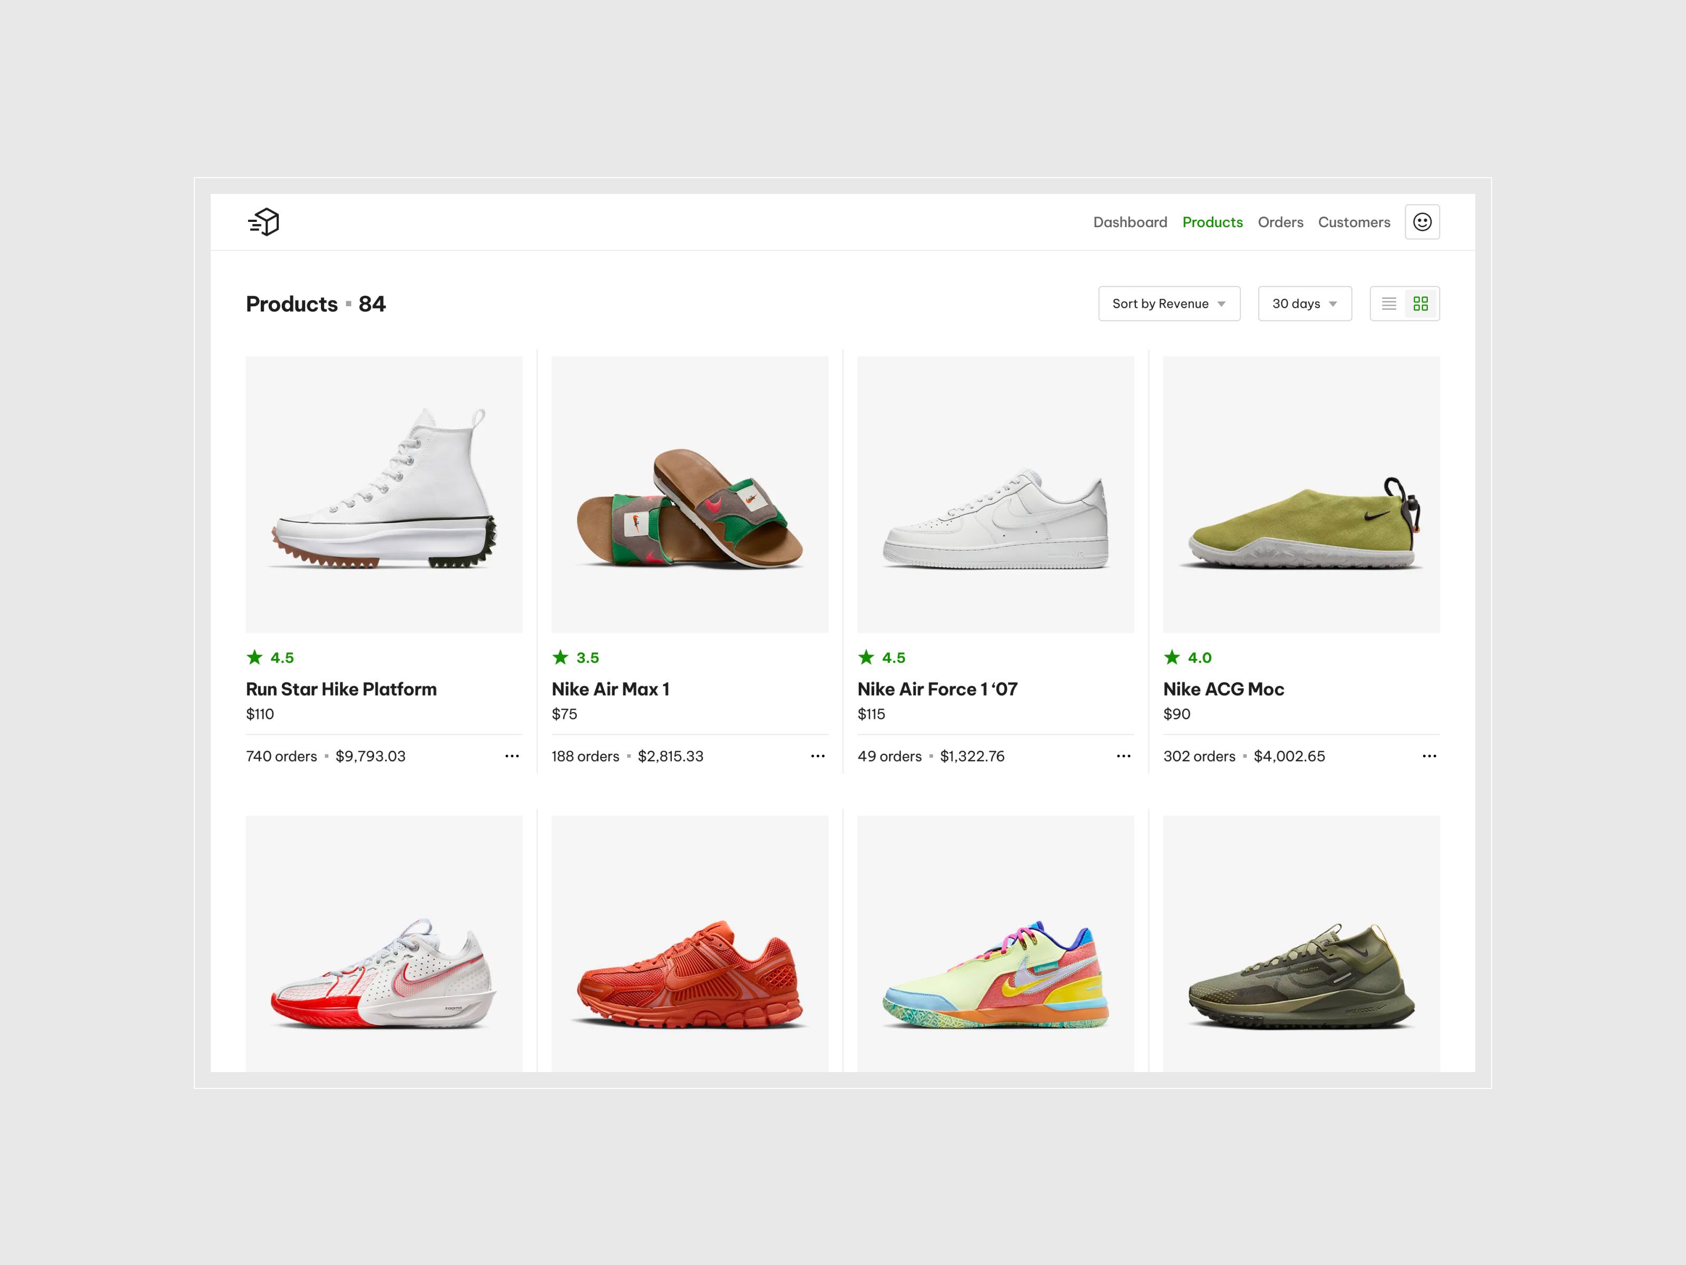
Task: Select the white platform sneaker image
Action: tap(384, 494)
